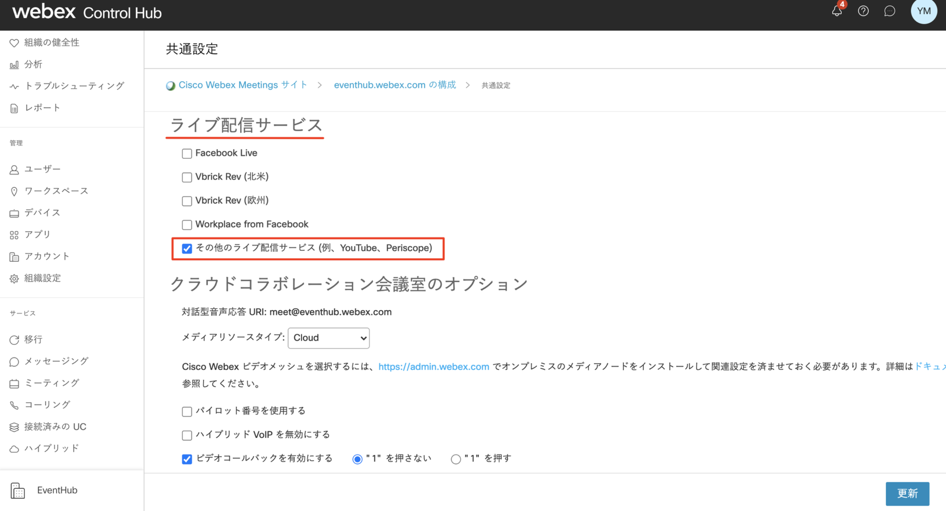Click the bar chart icon beside 分析
The height and width of the screenshot is (511, 946).
click(14, 65)
